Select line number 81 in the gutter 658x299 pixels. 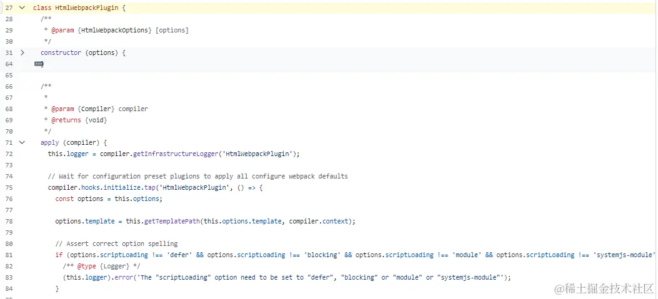click(9, 255)
